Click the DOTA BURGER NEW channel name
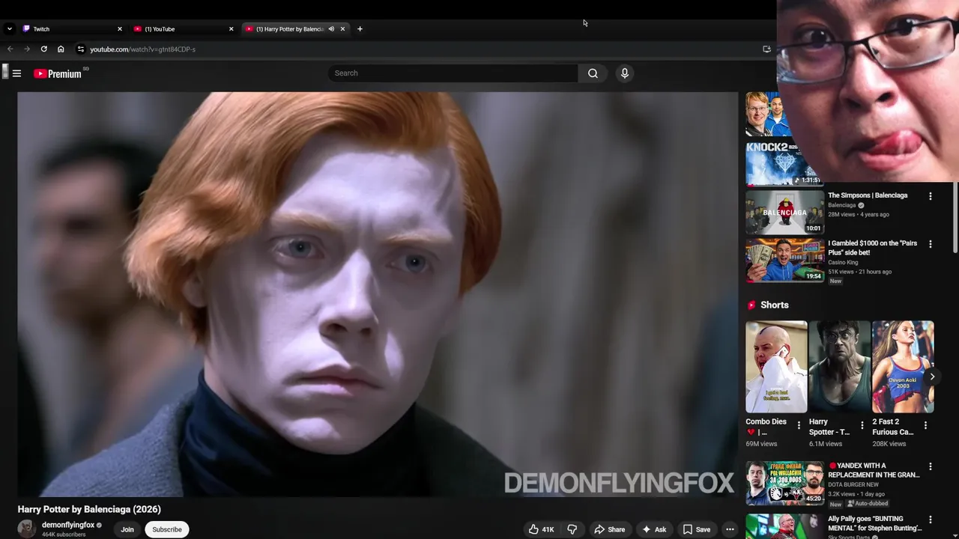Viewport: 959px width, 539px height. pyautogui.click(x=853, y=484)
